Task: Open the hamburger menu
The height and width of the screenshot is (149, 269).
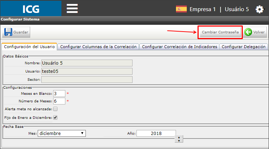Action: [x=72, y=8]
